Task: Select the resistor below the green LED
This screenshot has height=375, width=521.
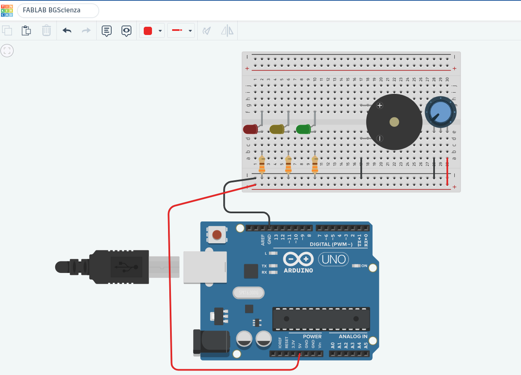Action: point(315,164)
